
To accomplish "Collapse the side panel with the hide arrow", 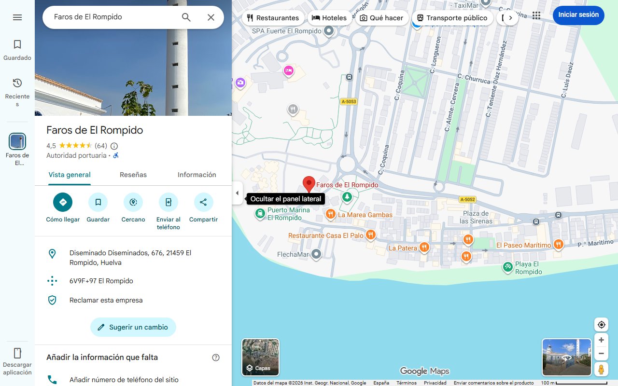I will (x=237, y=193).
